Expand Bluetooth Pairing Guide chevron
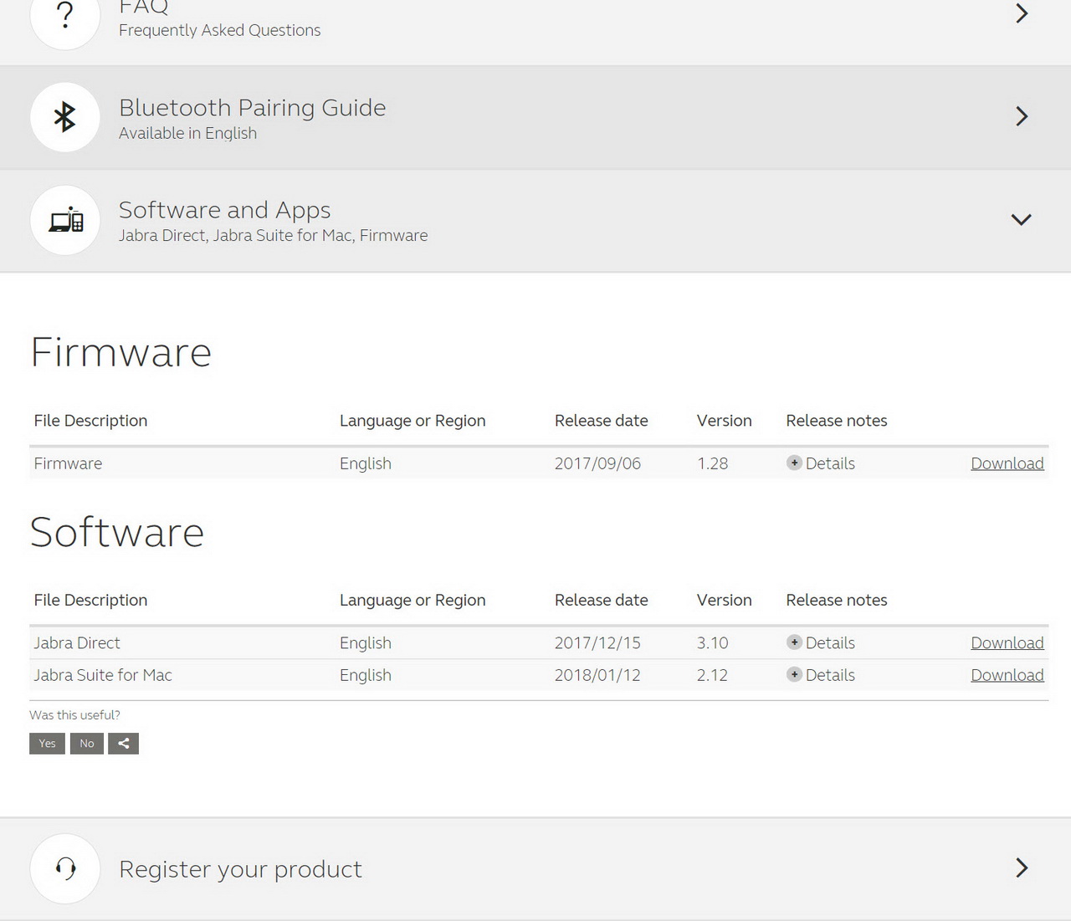Screen dimensions: 1071x921 (x=1021, y=116)
